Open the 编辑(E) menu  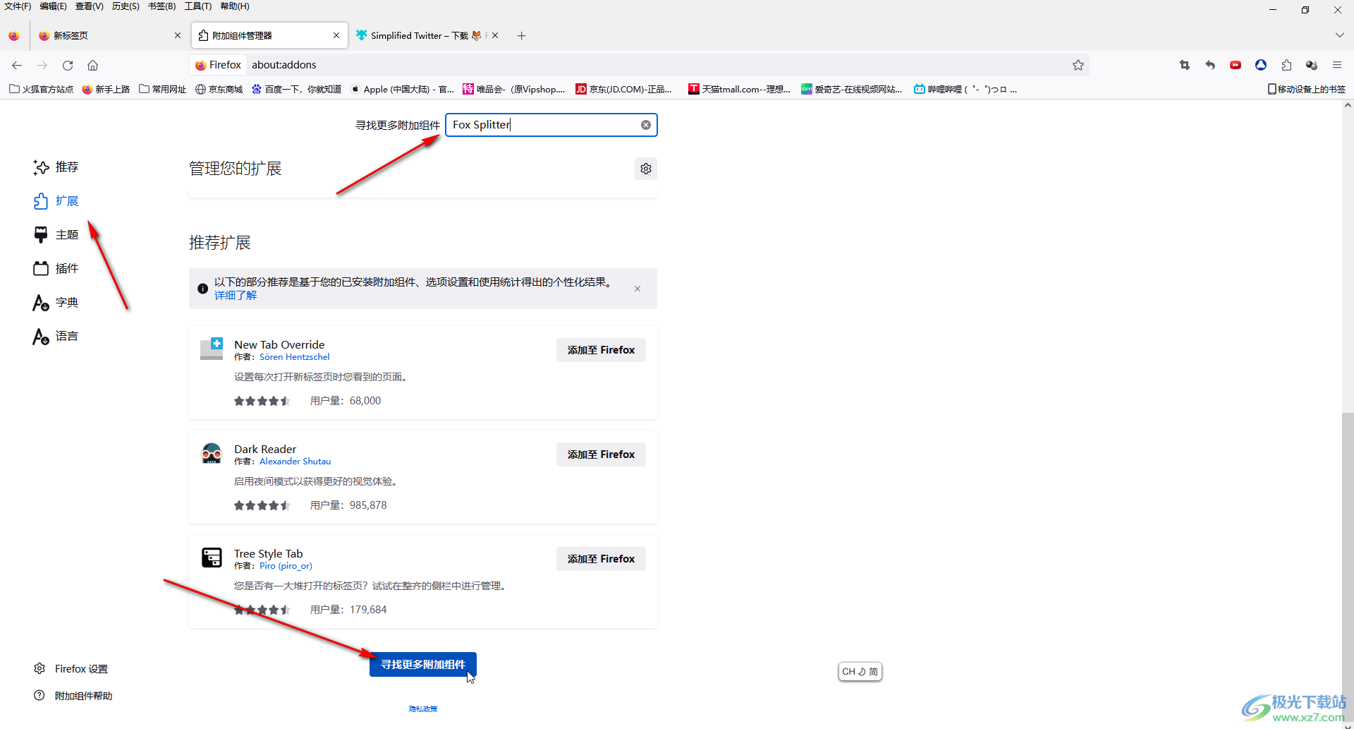point(54,6)
